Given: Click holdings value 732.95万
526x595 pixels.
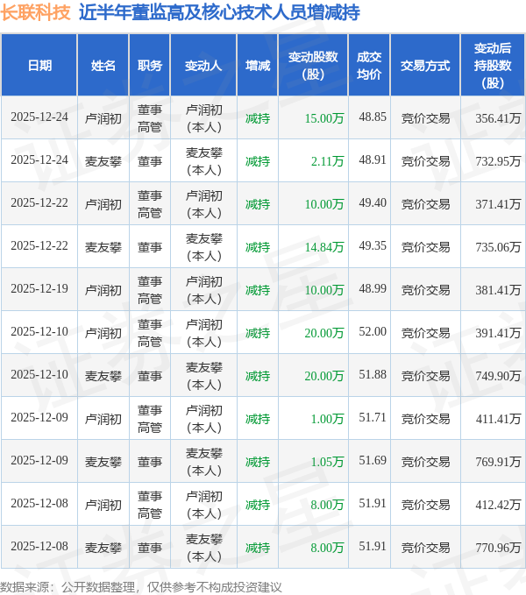Looking at the screenshot, I should click(498, 161).
